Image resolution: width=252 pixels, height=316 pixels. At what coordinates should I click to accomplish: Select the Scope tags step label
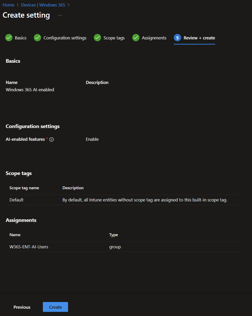pos(114,38)
